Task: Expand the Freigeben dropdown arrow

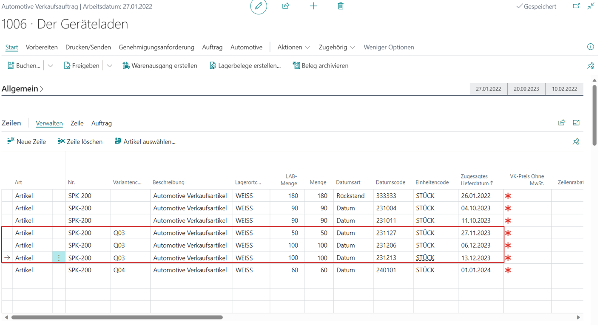Action: [x=109, y=66]
